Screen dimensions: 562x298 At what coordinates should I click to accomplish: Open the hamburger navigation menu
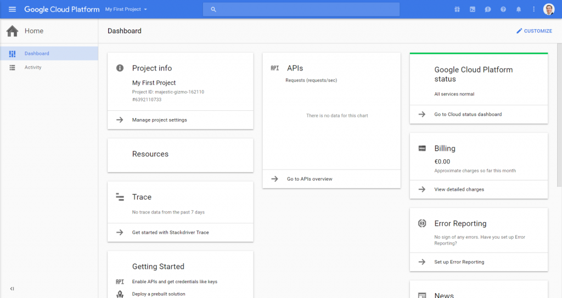click(12, 9)
